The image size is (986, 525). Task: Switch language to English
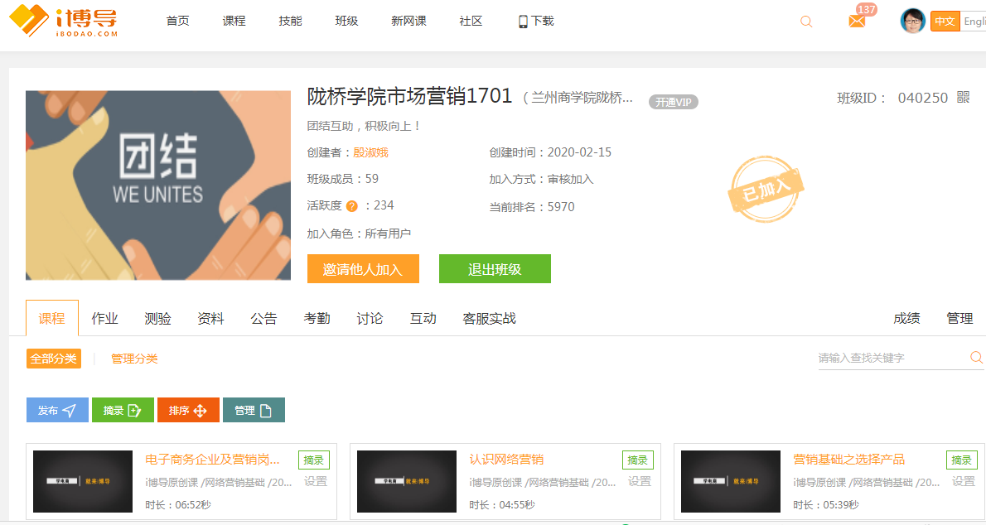974,22
